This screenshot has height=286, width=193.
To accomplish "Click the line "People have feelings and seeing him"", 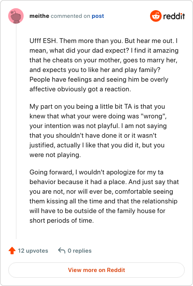I will point(99,80).
